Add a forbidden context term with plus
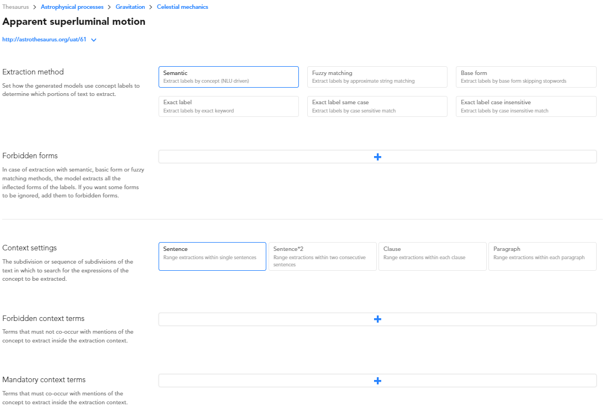Image resolution: width=605 pixels, height=407 pixels. tap(377, 319)
